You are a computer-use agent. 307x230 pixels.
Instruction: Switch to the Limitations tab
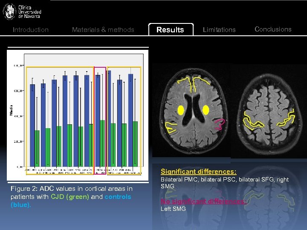[219, 29]
